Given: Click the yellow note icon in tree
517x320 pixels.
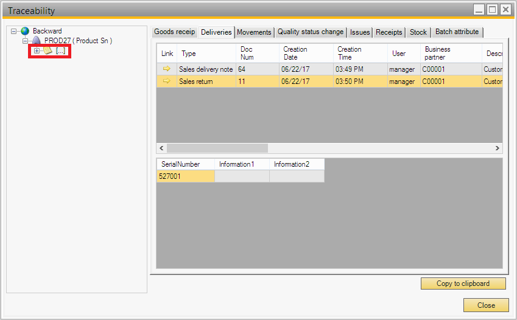Looking at the screenshot, I should pyautogui.click(x=47, y=51).
